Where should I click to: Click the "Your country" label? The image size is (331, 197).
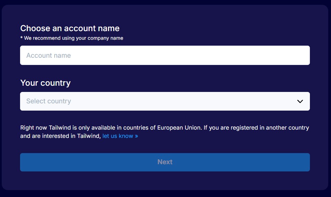[45, 83]
